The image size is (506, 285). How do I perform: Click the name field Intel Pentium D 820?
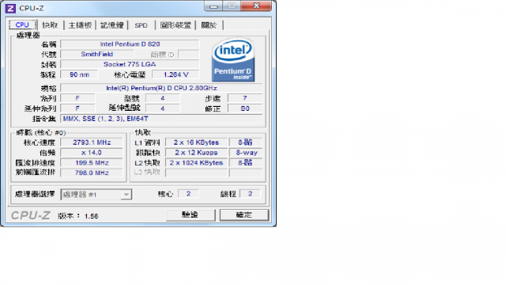pos(130,44)
